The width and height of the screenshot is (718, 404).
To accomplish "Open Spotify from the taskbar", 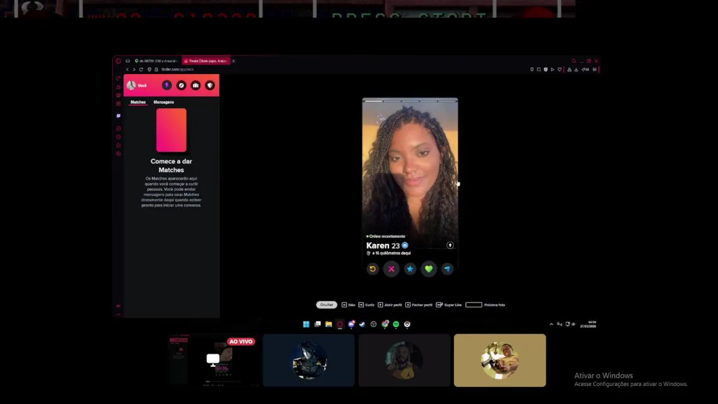I will pyautogui.click(x=395, y=324).
